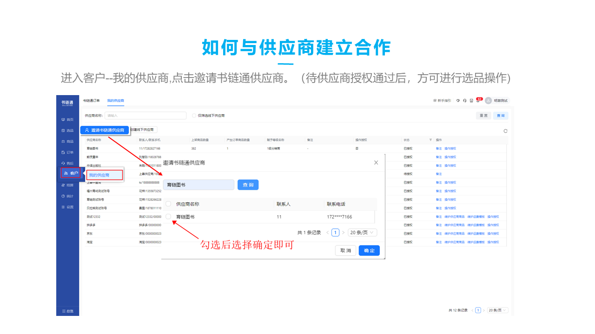Close the 邀请书链通供应商 dialog with X
The width and height of the screenshot is (595, 334).
click(x=376, y=162)
